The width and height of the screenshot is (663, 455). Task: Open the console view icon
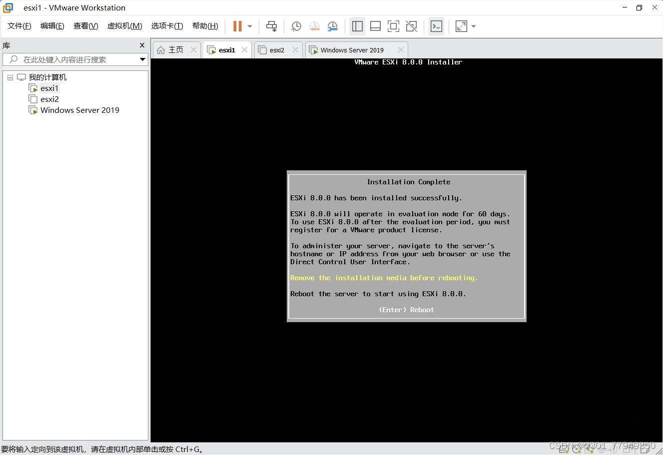pyautogui.click(x=436, y=26)
